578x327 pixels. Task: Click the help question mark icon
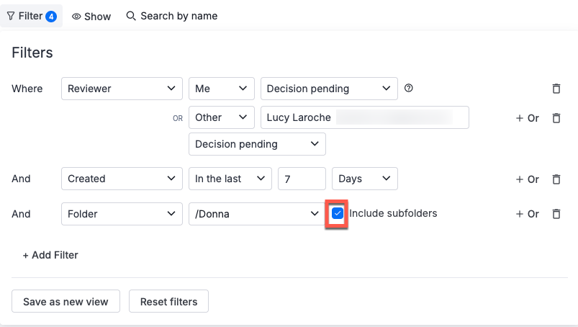tap(409, 89)
